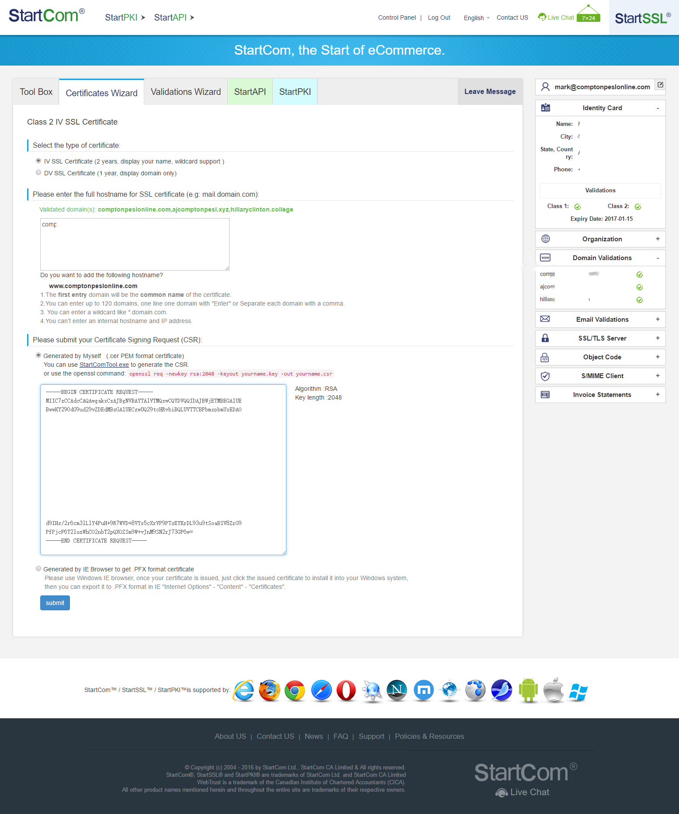
Task: Click the Log Out link
Action: 439,17
